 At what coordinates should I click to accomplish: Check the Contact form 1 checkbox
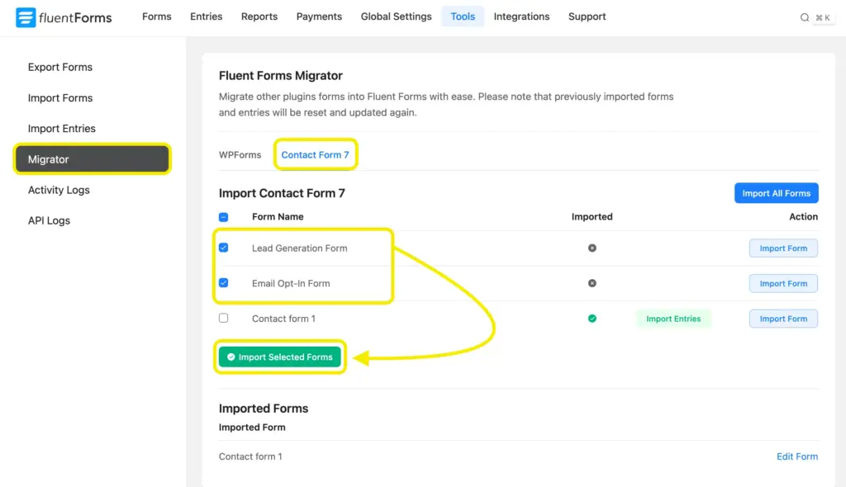point(223,319)
